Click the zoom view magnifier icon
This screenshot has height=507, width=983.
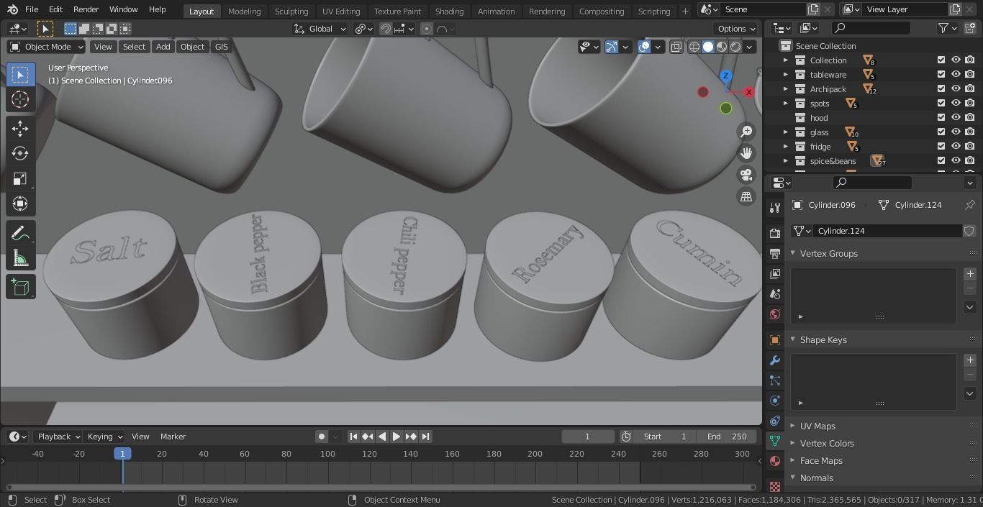coord(746,132)
